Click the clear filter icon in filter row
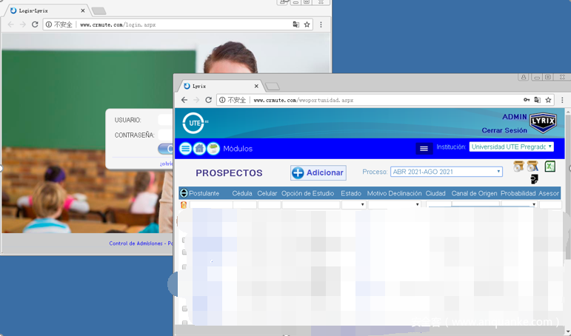This screenshot has width=571, height=336. pos(184,205)
